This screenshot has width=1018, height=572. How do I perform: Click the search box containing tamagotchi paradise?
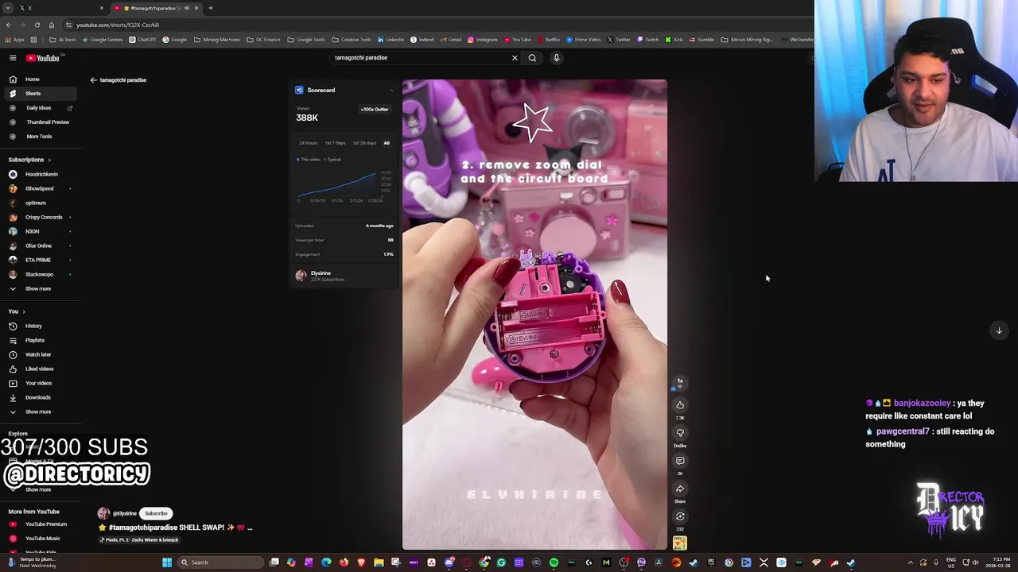point(422,58)
